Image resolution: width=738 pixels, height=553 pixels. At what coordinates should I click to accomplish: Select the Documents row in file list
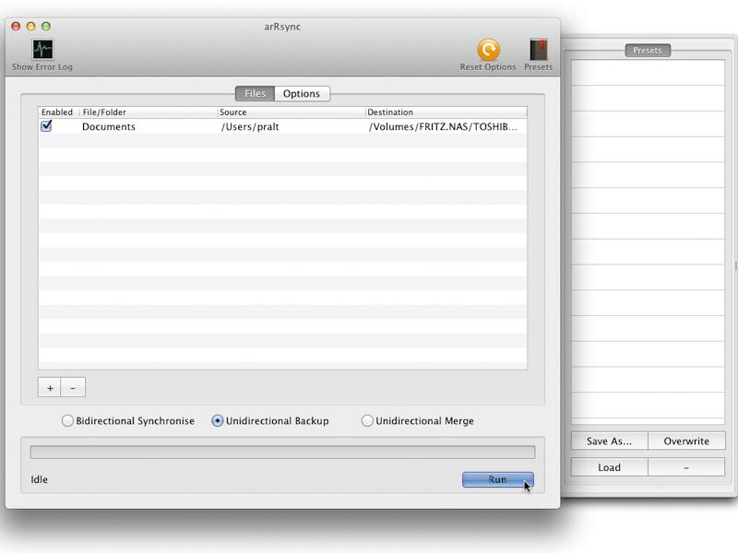point(282,126)
